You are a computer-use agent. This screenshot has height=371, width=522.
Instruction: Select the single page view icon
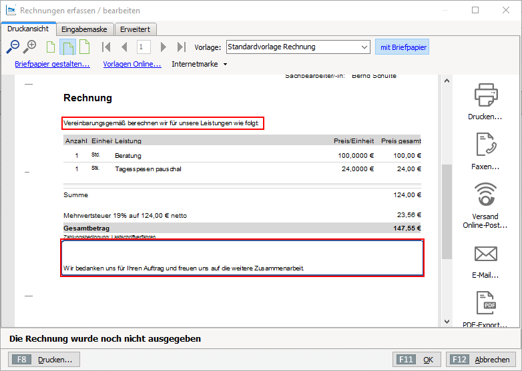pos(51,47)
